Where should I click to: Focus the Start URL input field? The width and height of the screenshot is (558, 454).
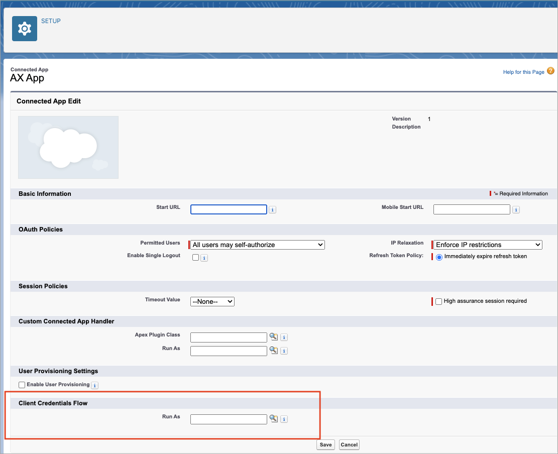[x=229, y=209]
